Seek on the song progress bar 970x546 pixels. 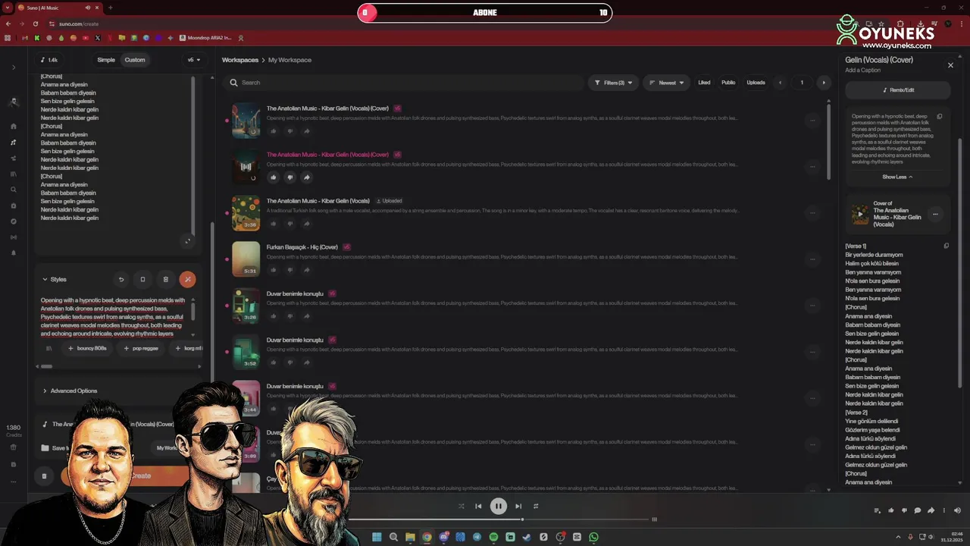pyautogui.click(x=500, y=519)
